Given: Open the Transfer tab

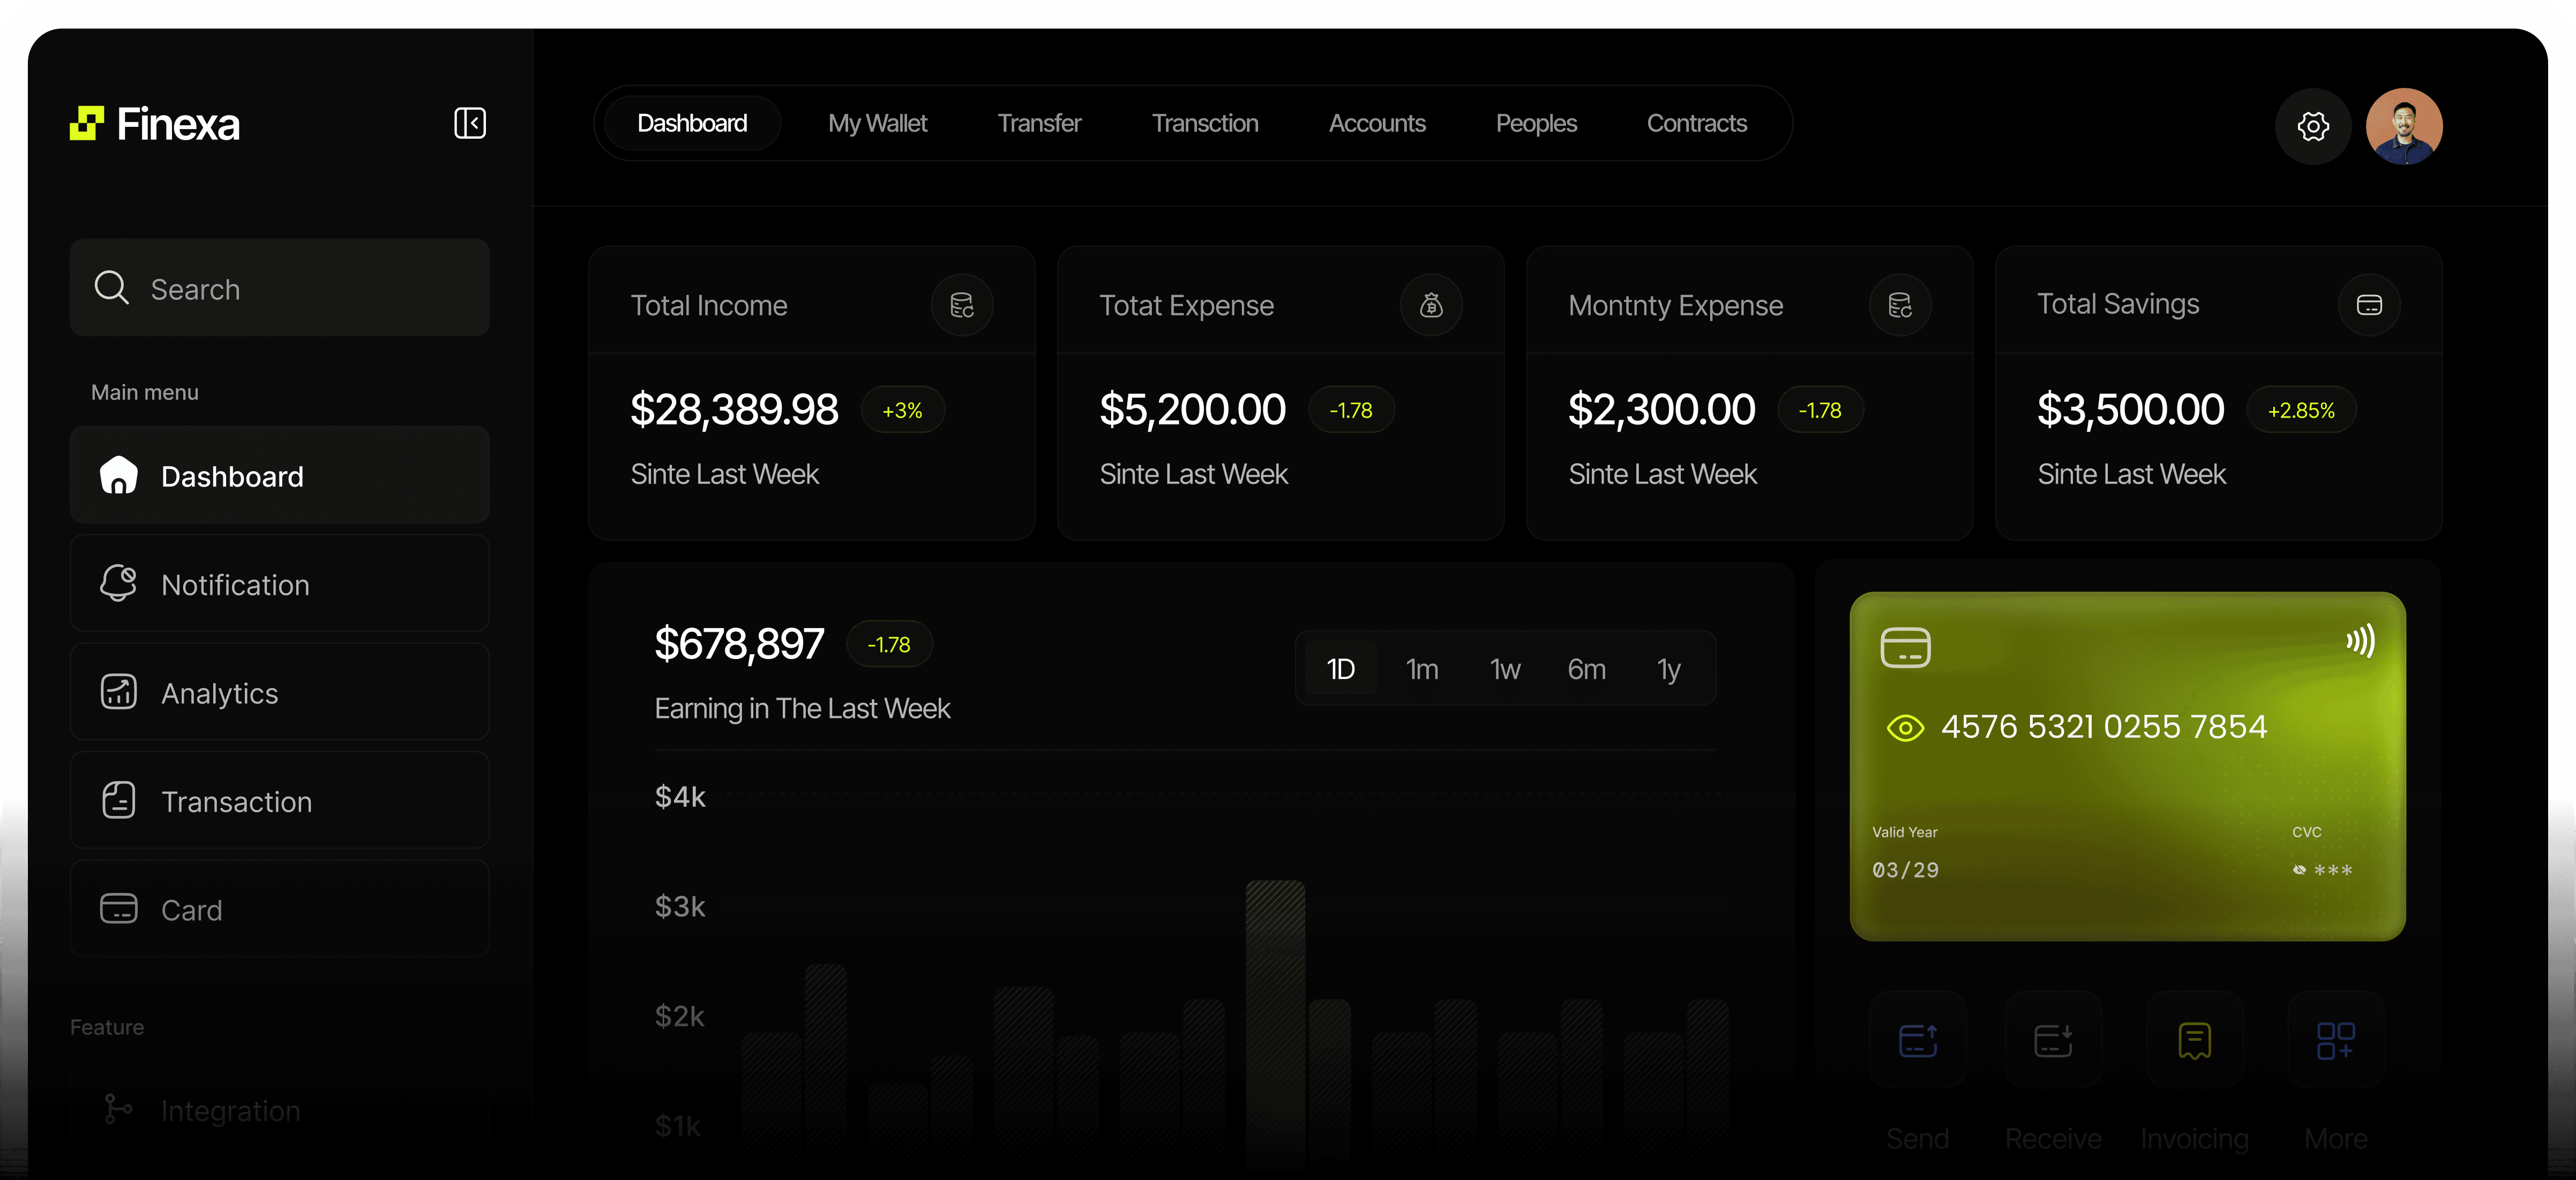Looking at the screenshot, I should pyautogui.click(x=1039, y=123).
